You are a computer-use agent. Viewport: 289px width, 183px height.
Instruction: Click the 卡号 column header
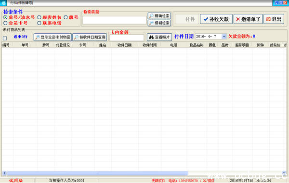click(83, 45)
